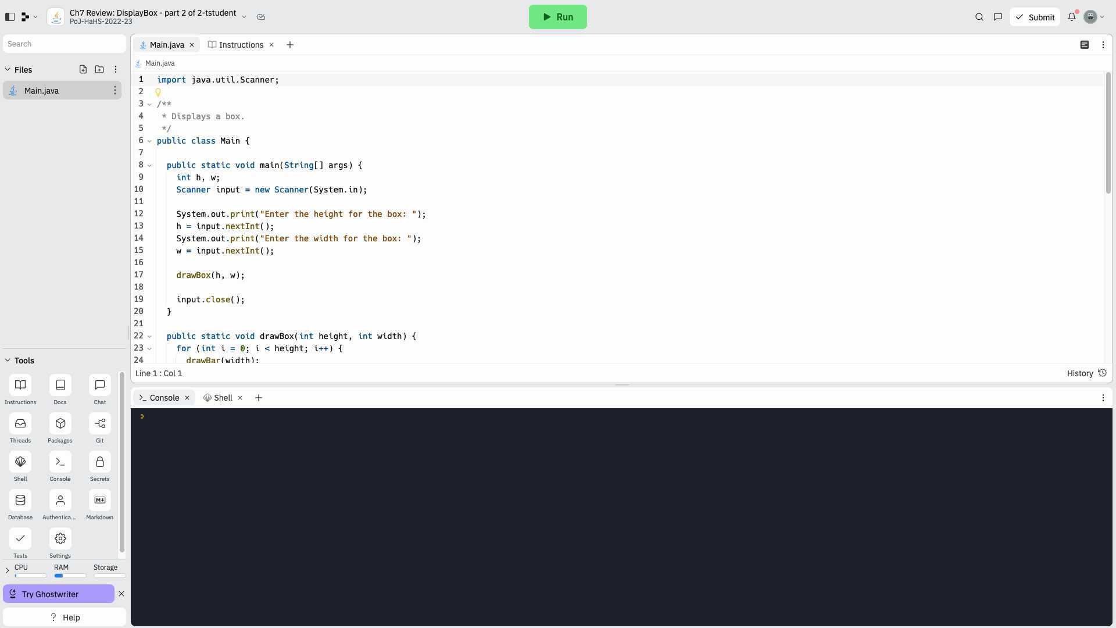Open the Git tool

point(99,424)
